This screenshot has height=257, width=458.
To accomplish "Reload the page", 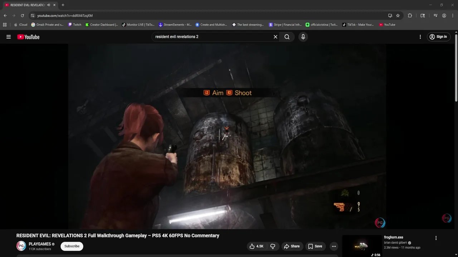I will click(x=22, y=16).
